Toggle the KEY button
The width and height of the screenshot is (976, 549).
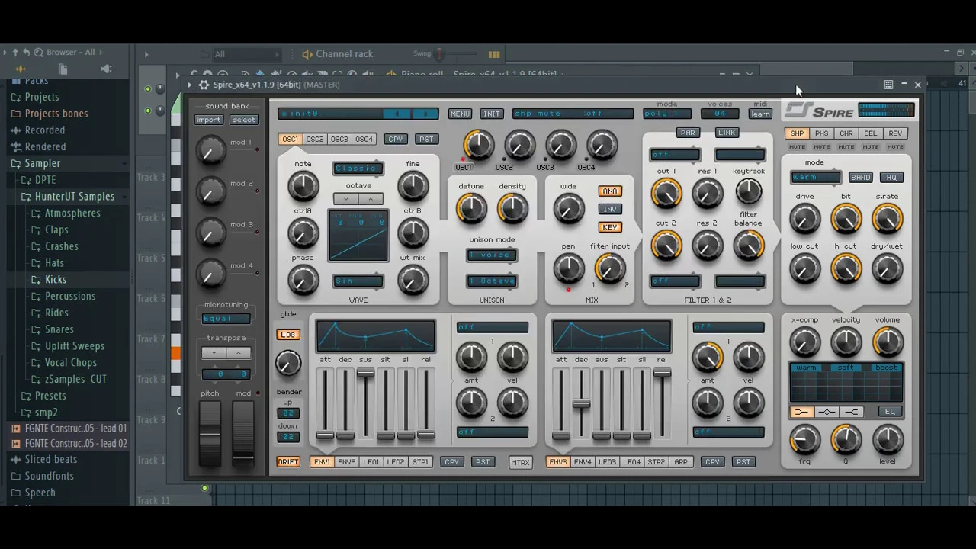609,227
